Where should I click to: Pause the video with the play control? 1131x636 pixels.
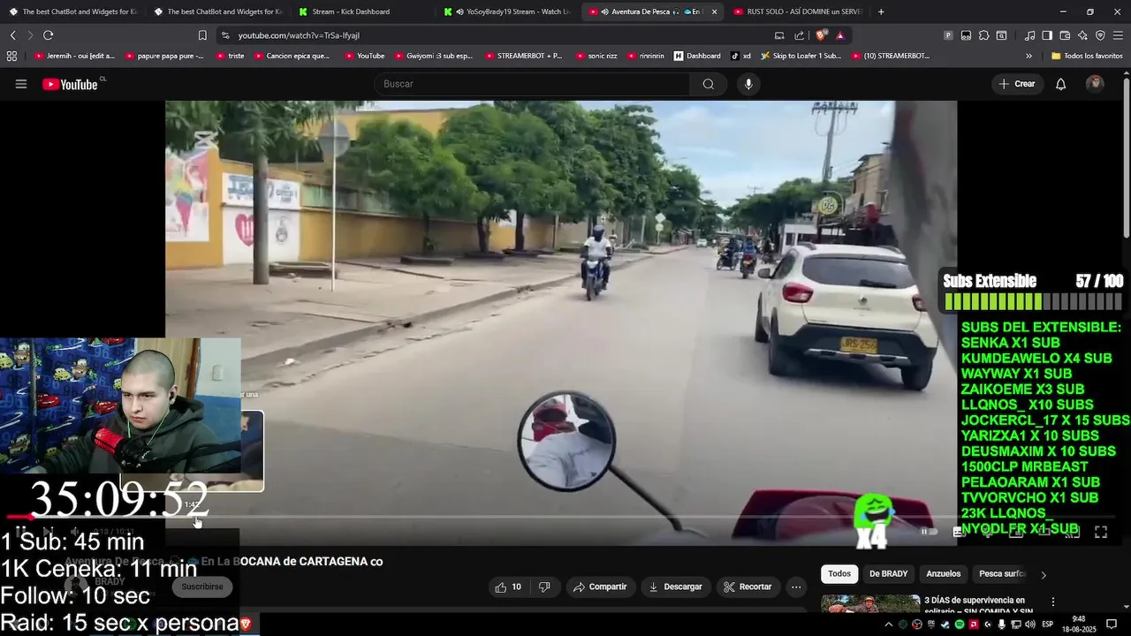pos(19,532)
